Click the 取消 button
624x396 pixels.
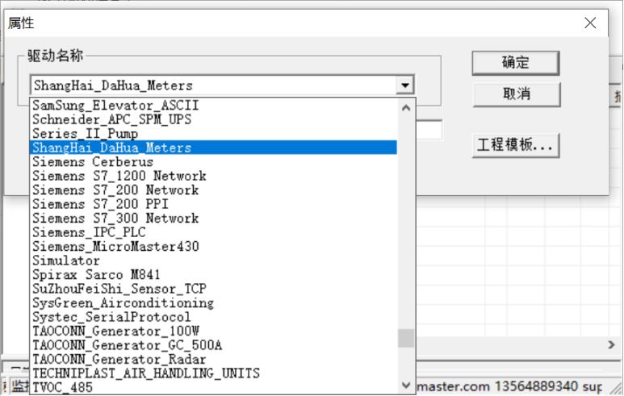click(x=517, y=94)
